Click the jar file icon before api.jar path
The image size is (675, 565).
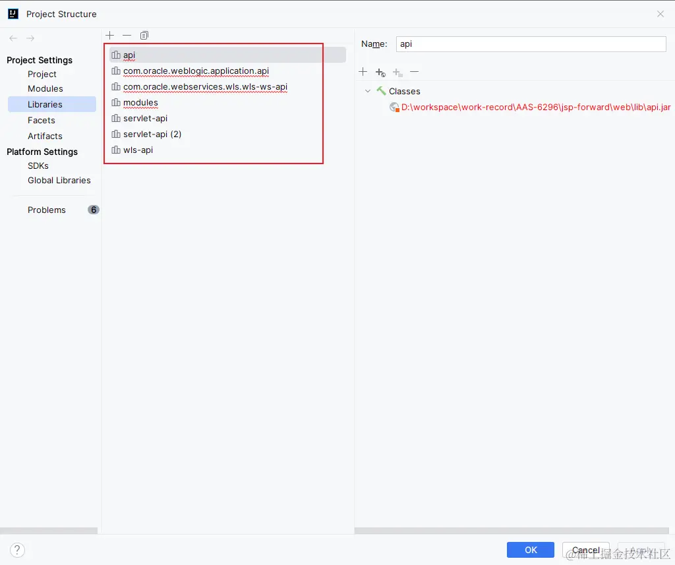pos(394,107)
